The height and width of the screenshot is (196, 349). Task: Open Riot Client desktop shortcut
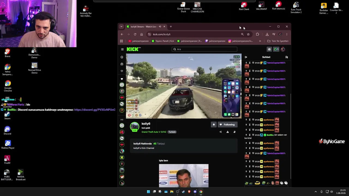244,6
